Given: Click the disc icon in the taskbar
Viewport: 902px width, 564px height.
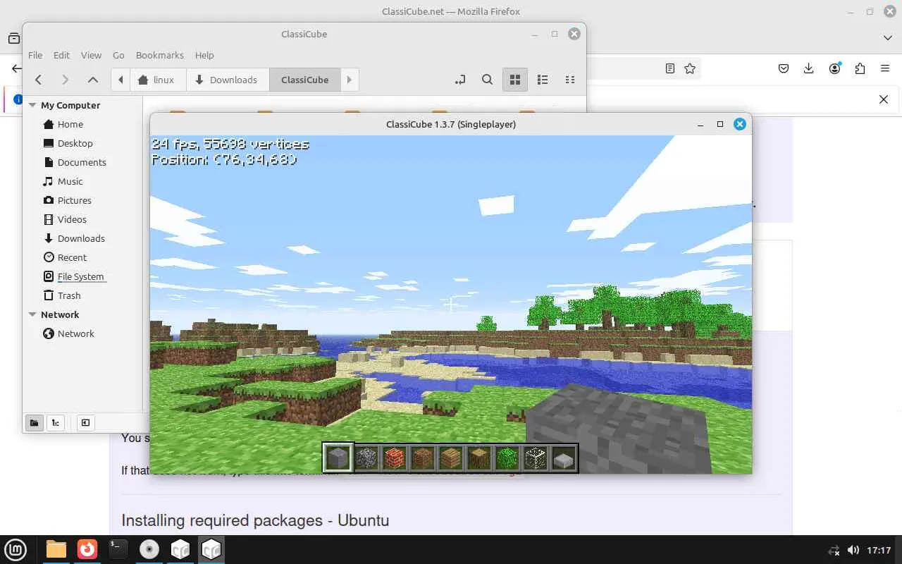Looking at the screenshot, I should (149, 549).
